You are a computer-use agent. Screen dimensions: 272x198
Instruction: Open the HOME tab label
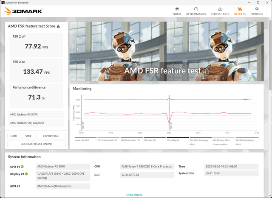click(x=177, y=14)
